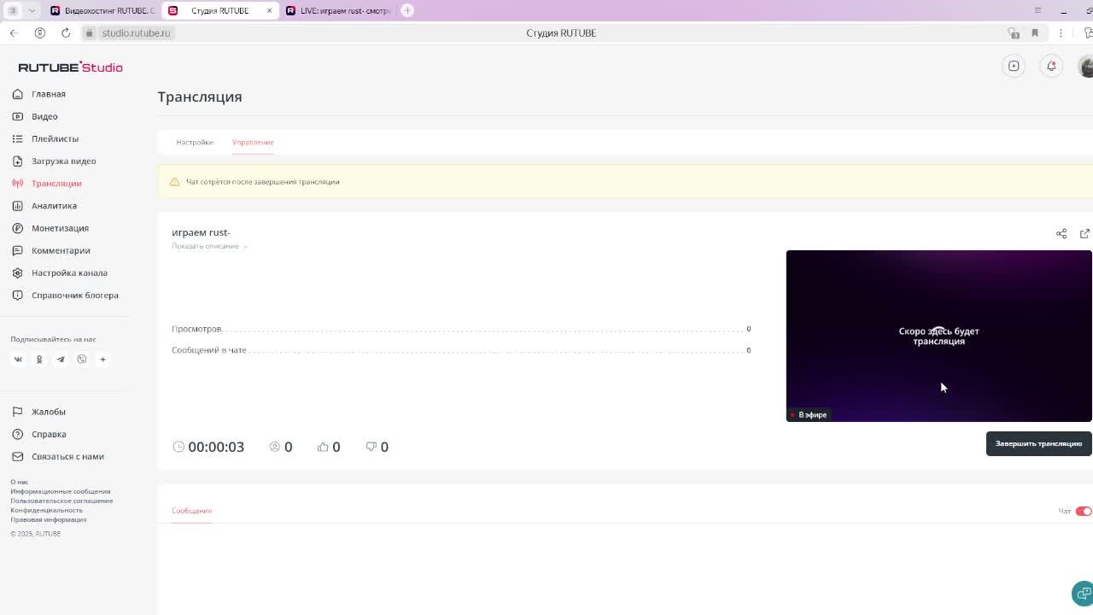The image size is (1093, 615).
Task: Open Связаться с нами
Action: coord(67,456)
